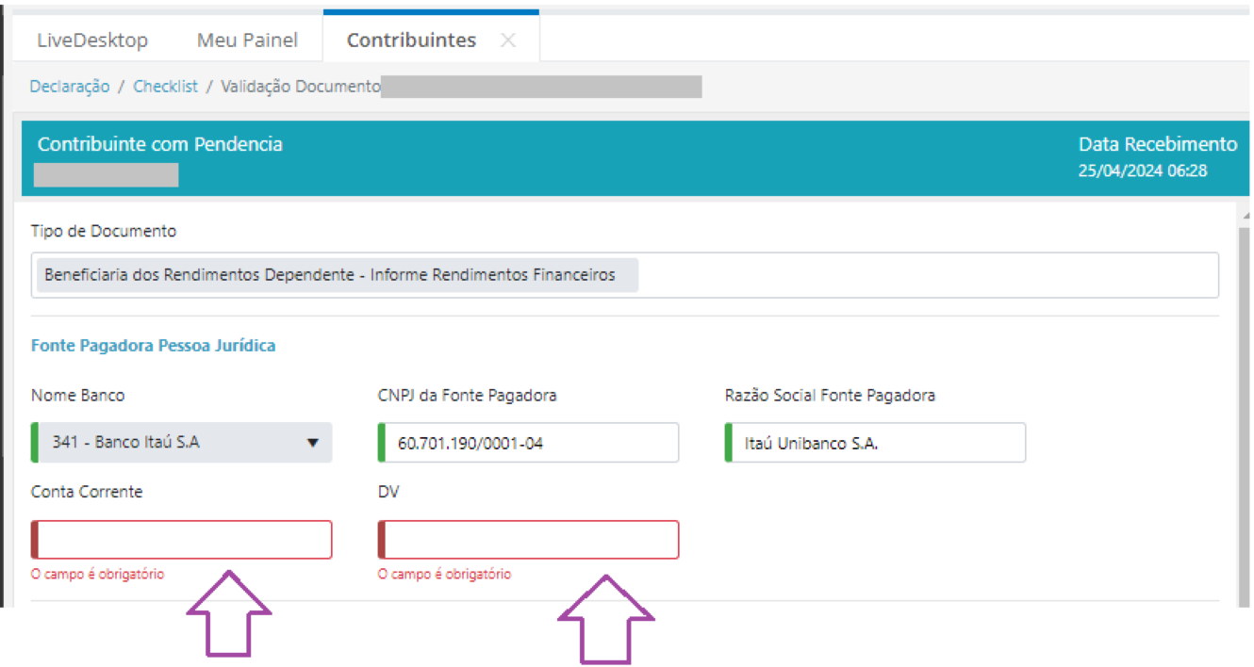The width and height of the screenshot is (1254, 667).
Task: Click the Razão Social Fonte Pagadora field
Action: [x=875, y=442]
